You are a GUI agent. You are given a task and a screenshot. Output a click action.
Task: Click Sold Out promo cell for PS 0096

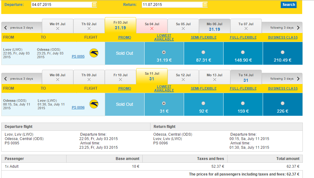(125, 105)
